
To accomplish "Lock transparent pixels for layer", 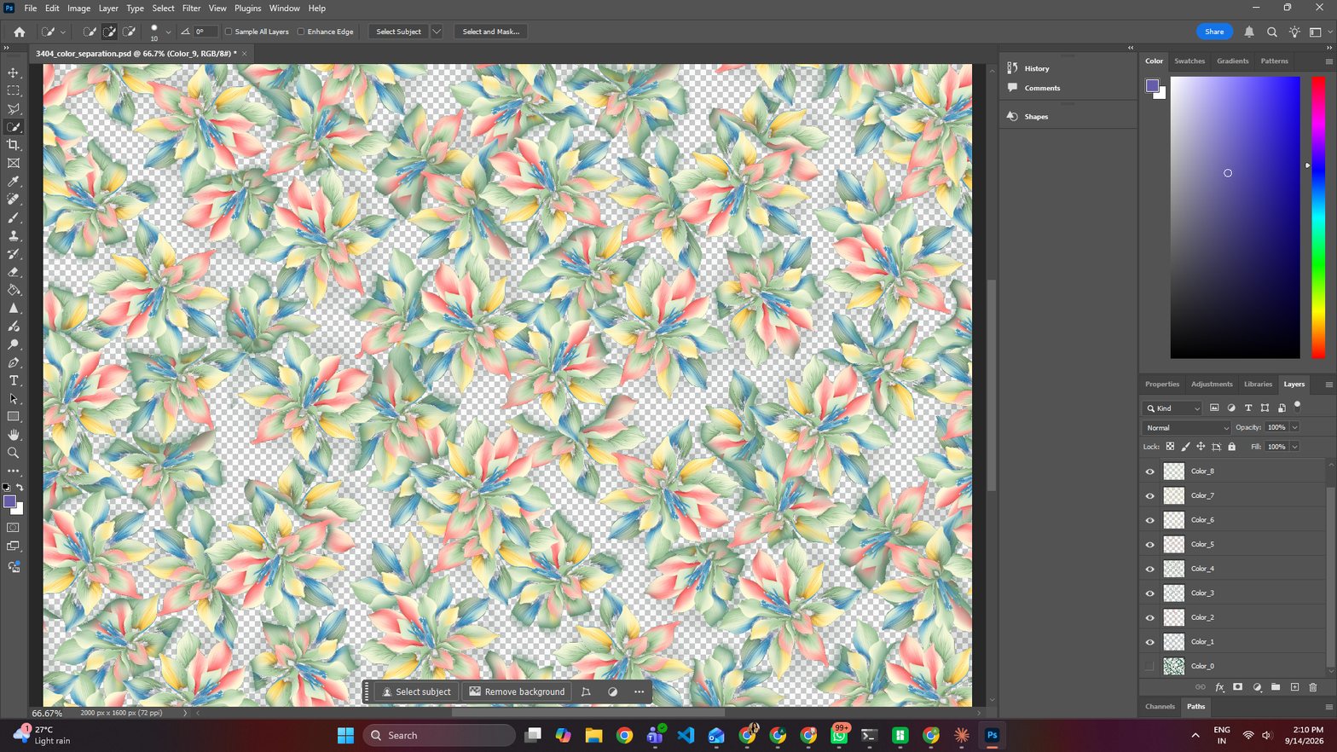I will pyautogui.click(x=1170, y=446).
